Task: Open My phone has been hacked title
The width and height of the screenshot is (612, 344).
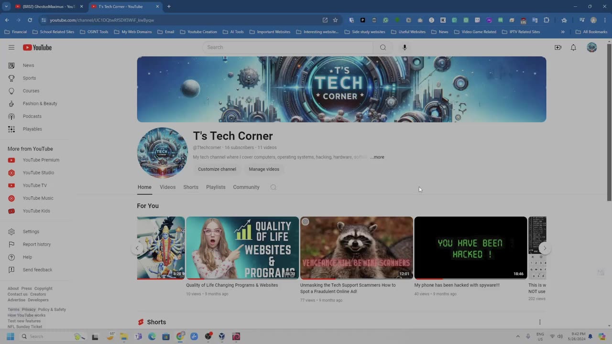Action: pos(457,285)
